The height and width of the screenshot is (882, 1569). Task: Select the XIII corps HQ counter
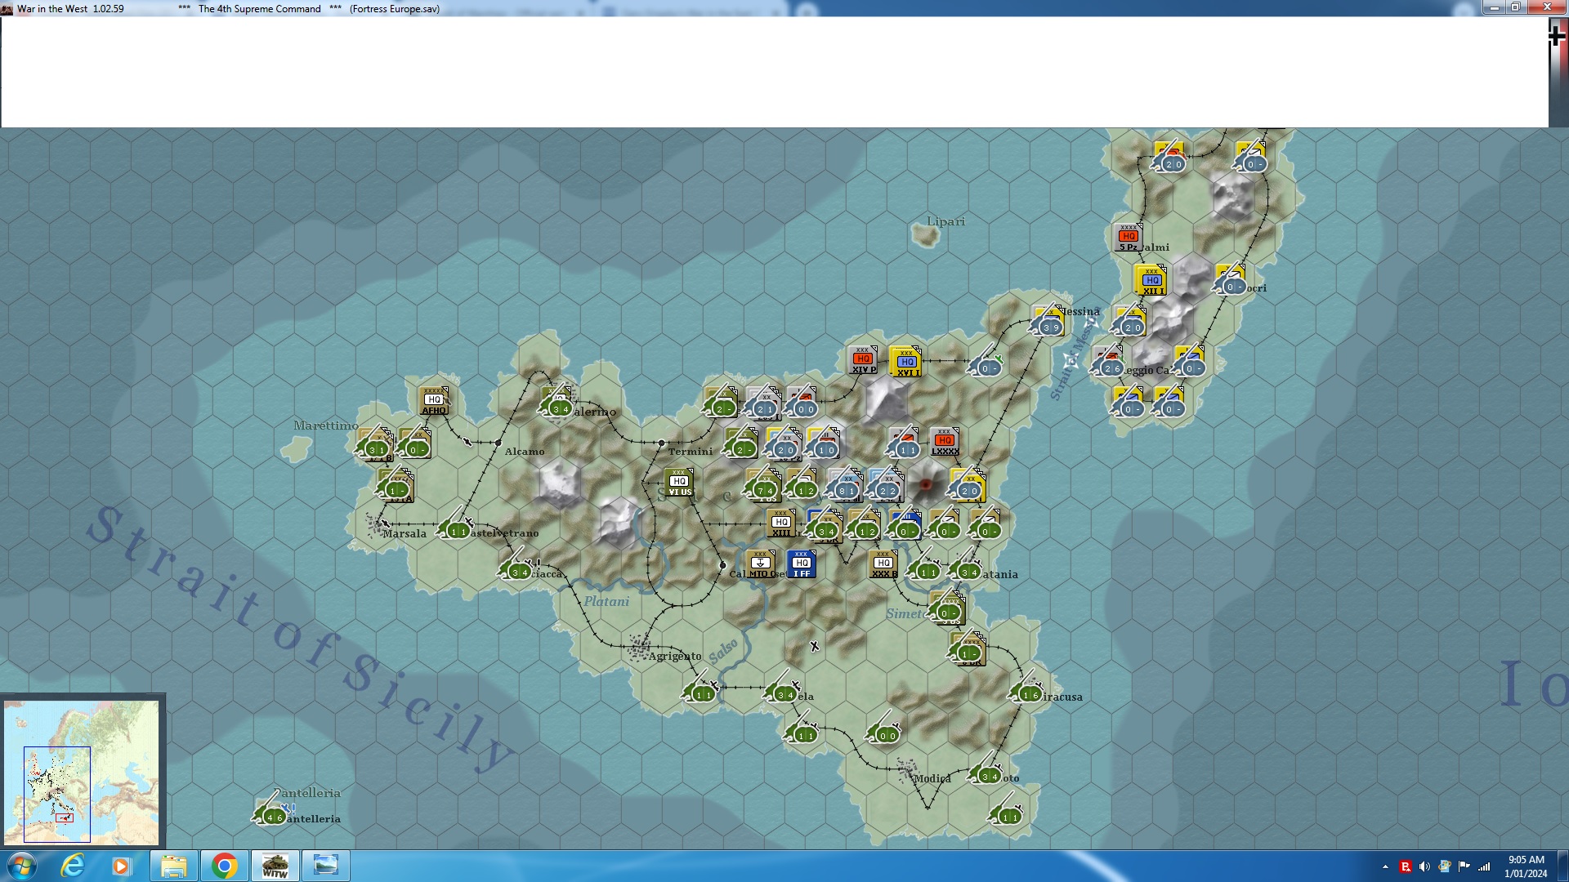point(781,523)
